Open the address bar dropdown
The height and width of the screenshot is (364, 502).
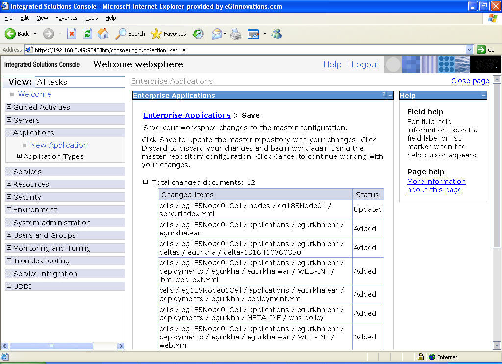tap(469, 50)
